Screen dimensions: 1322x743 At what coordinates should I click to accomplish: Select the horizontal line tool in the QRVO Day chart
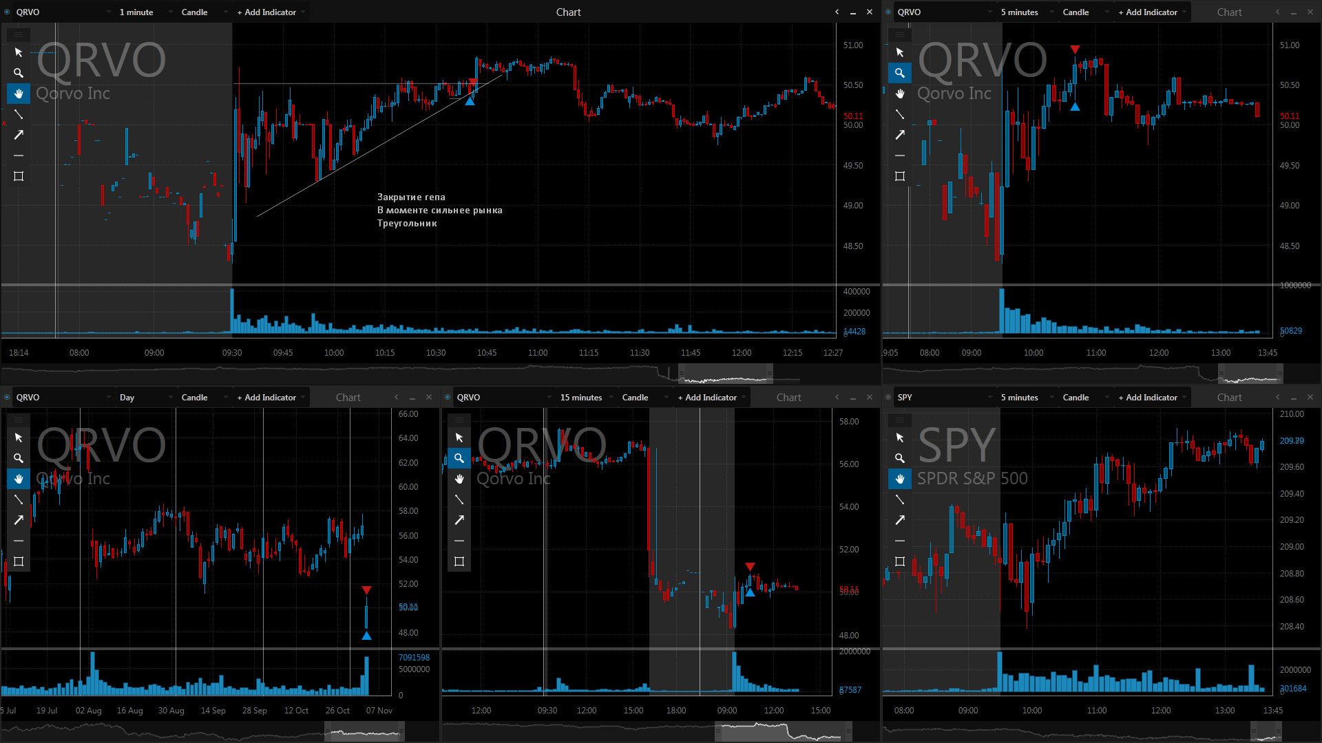point(19,541)
